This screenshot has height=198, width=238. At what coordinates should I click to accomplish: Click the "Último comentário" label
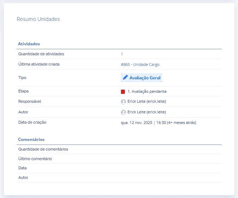35,159
